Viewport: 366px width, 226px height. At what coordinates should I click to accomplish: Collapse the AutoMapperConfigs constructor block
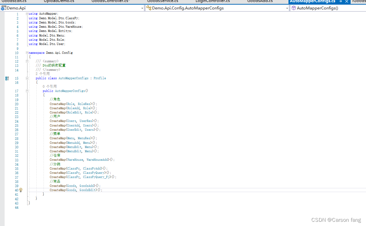click(27, 91)
